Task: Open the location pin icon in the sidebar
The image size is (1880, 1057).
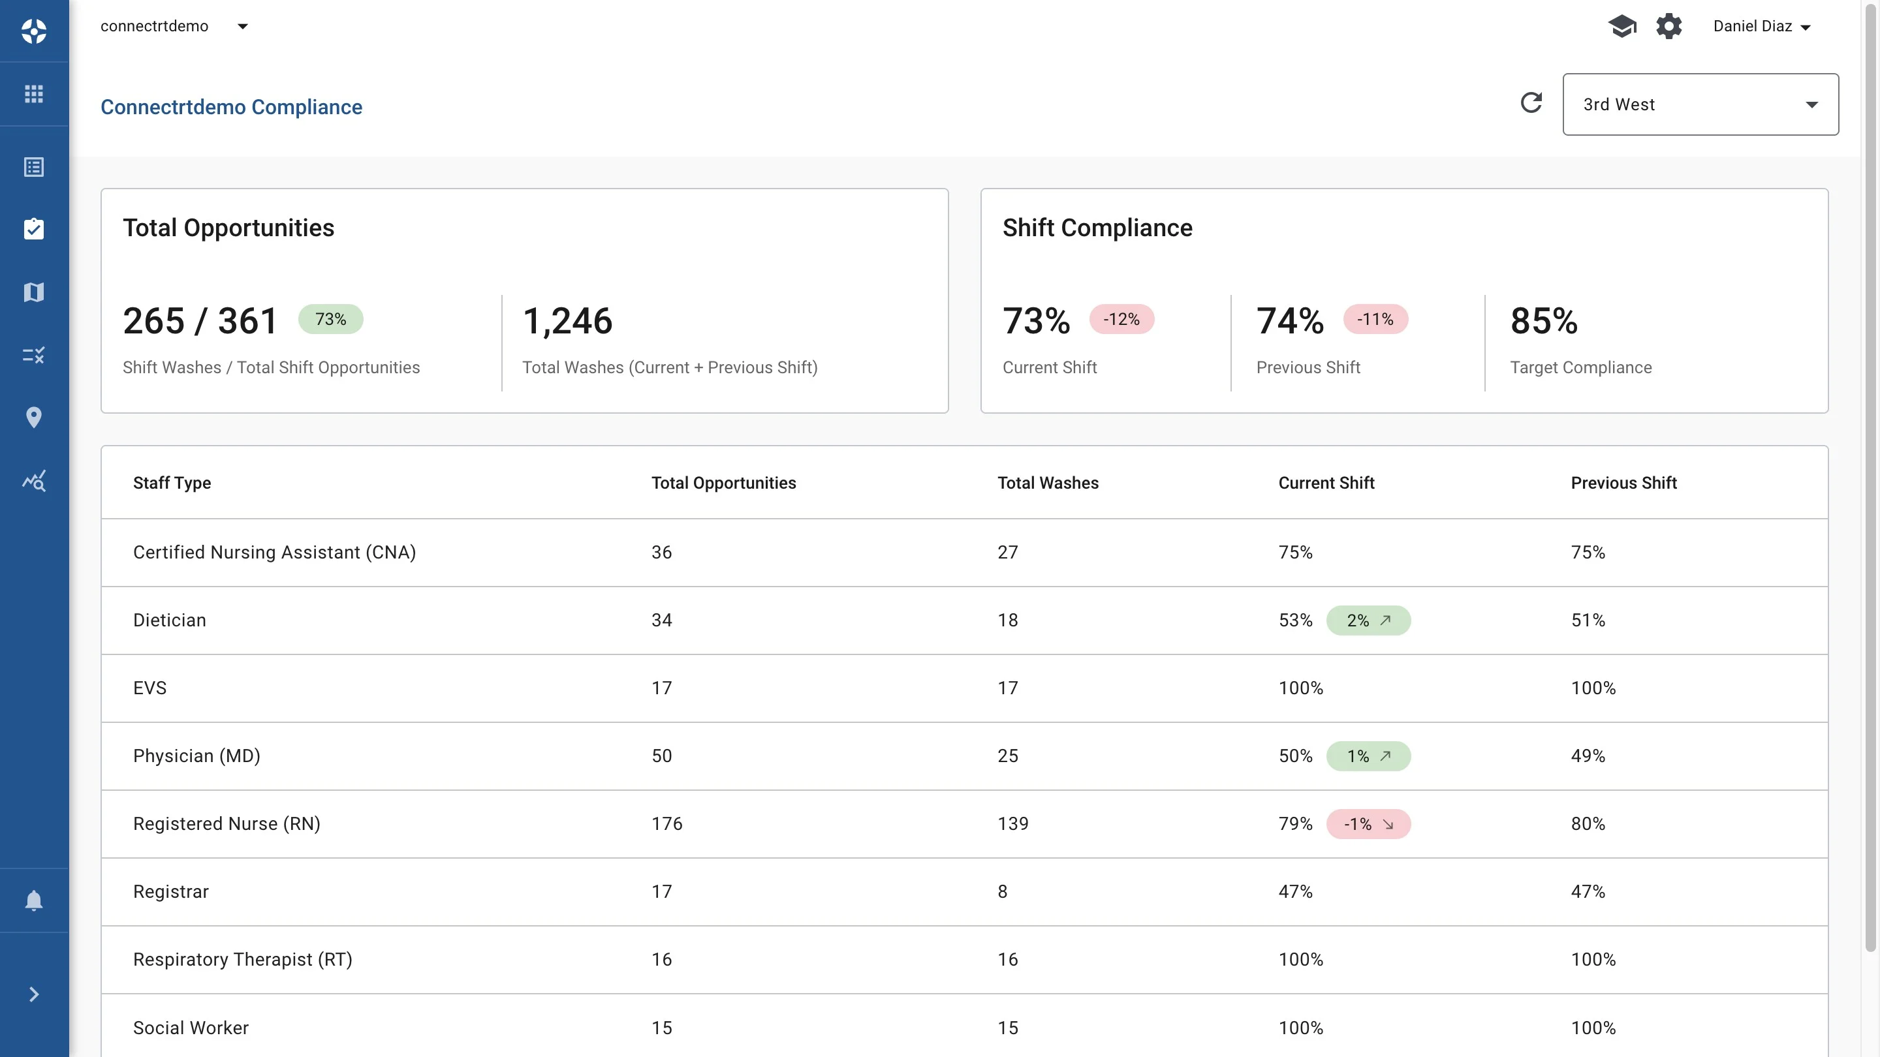Action: tap(33, 418)
